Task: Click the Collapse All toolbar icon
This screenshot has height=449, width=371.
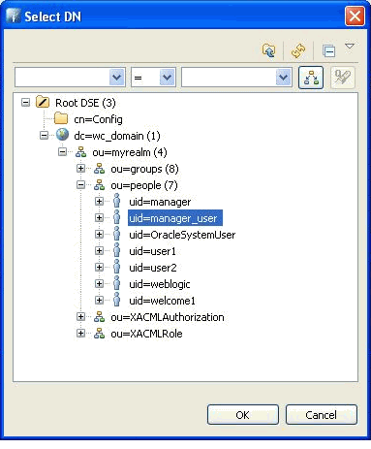Action: pyautogui.click(x=328, y=51)
